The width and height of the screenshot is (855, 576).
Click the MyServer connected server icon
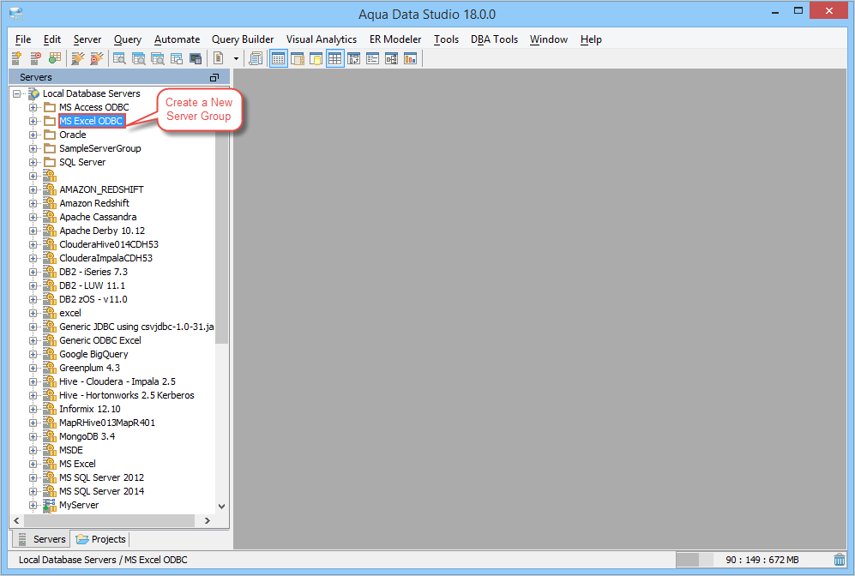click(x=50, y=505)
